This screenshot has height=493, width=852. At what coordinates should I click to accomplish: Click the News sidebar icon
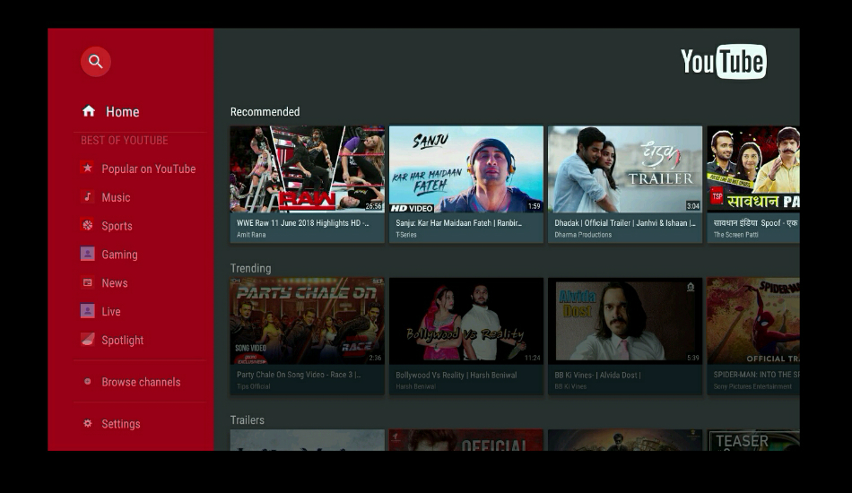coord(88,282)
